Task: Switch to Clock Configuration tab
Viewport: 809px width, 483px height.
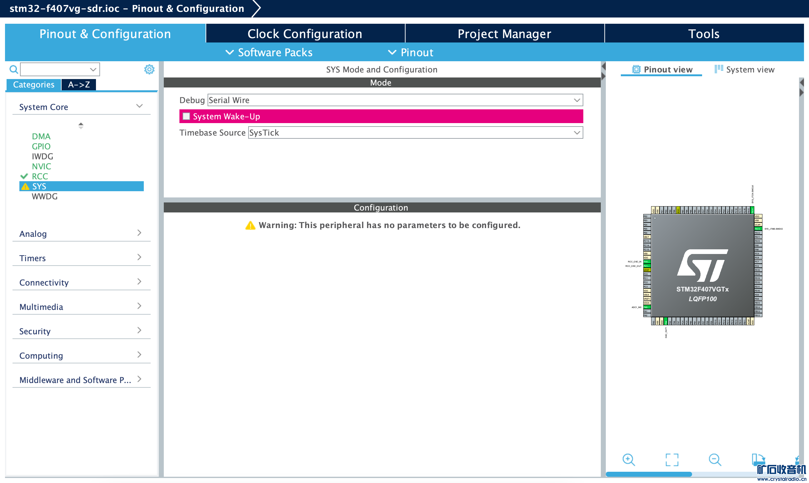Action: (305, 33)
